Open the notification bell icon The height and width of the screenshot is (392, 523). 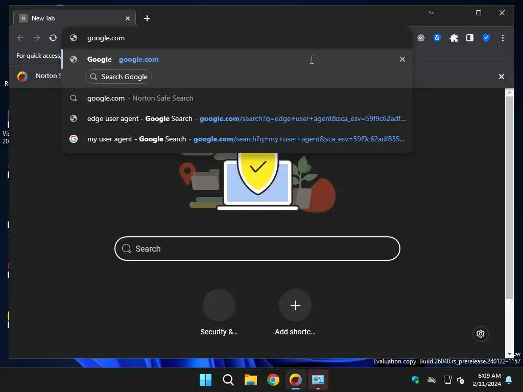coord(509,380)
